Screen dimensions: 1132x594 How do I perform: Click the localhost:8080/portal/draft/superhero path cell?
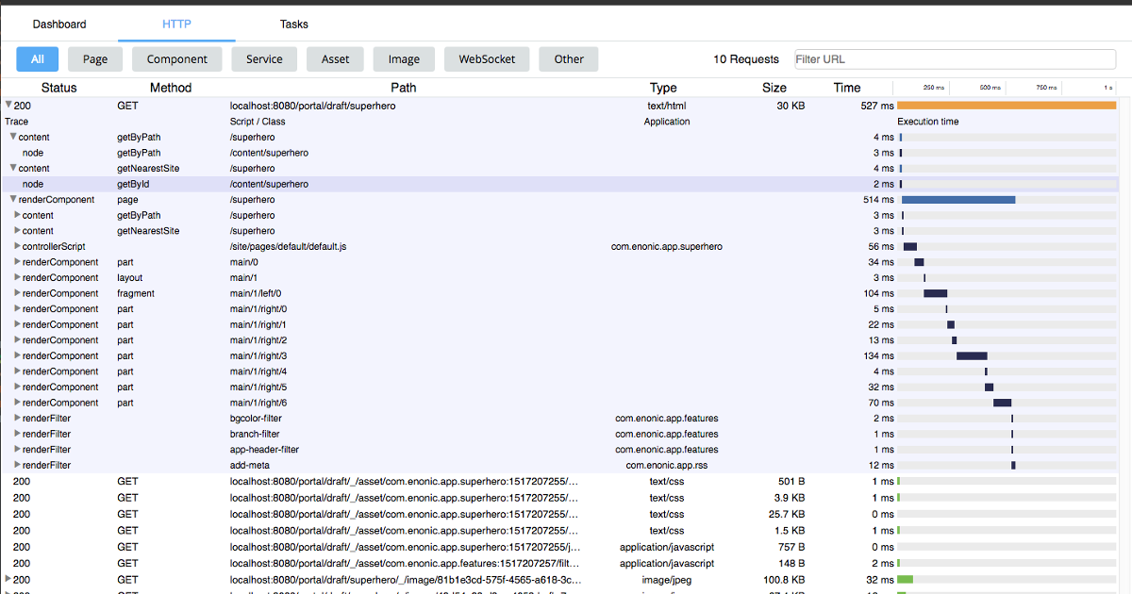click(x=312, y=106)
